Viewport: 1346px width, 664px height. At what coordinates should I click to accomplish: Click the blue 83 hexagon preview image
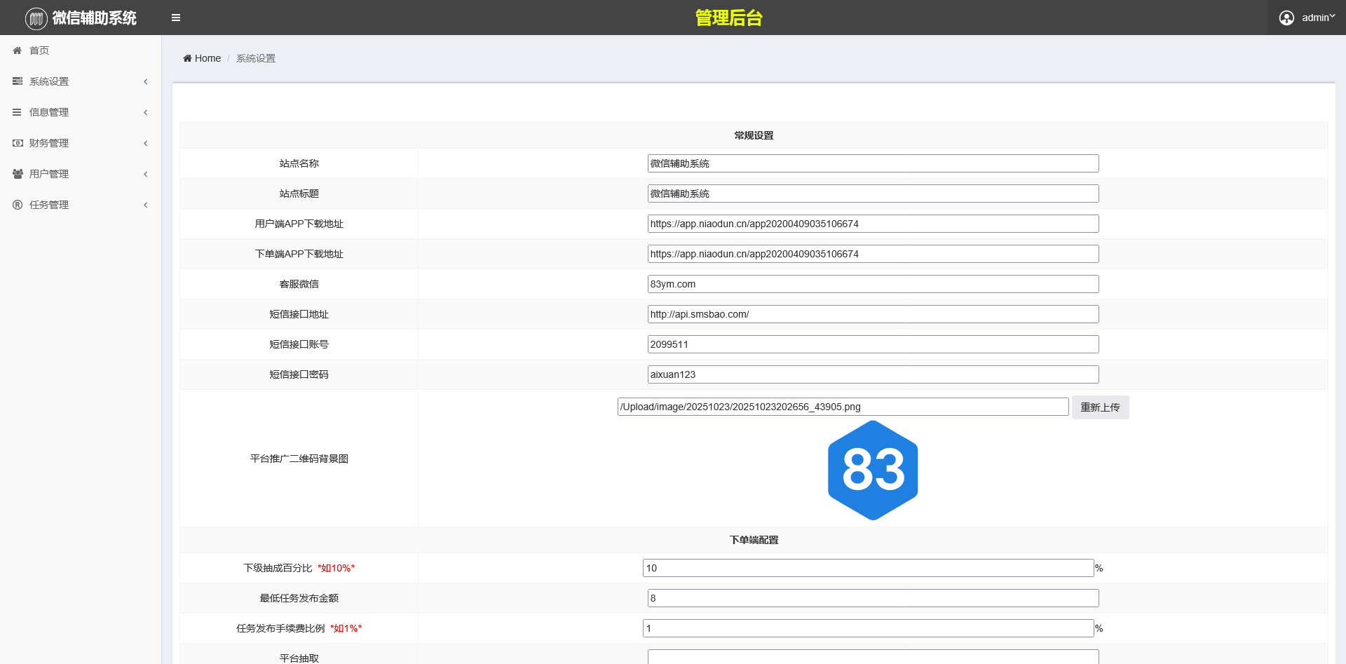(x=873, y=470)
